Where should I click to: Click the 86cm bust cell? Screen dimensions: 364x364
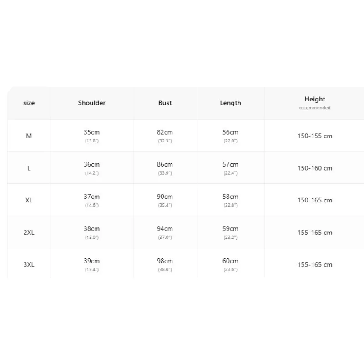pyautogui.click(x=165, y=168)
